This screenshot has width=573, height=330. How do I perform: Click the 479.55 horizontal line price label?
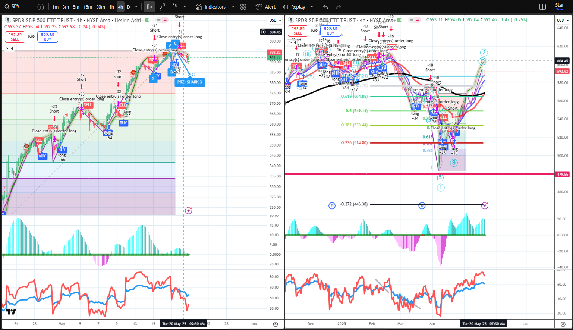pyautogui.click(x=563, y=174)
